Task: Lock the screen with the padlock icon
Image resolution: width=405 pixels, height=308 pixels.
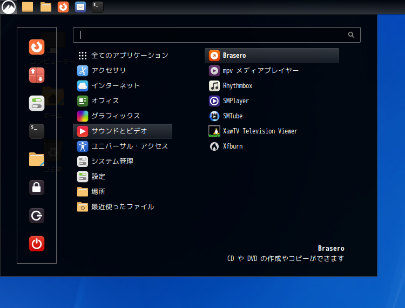Action: click(x=37, y=188)
